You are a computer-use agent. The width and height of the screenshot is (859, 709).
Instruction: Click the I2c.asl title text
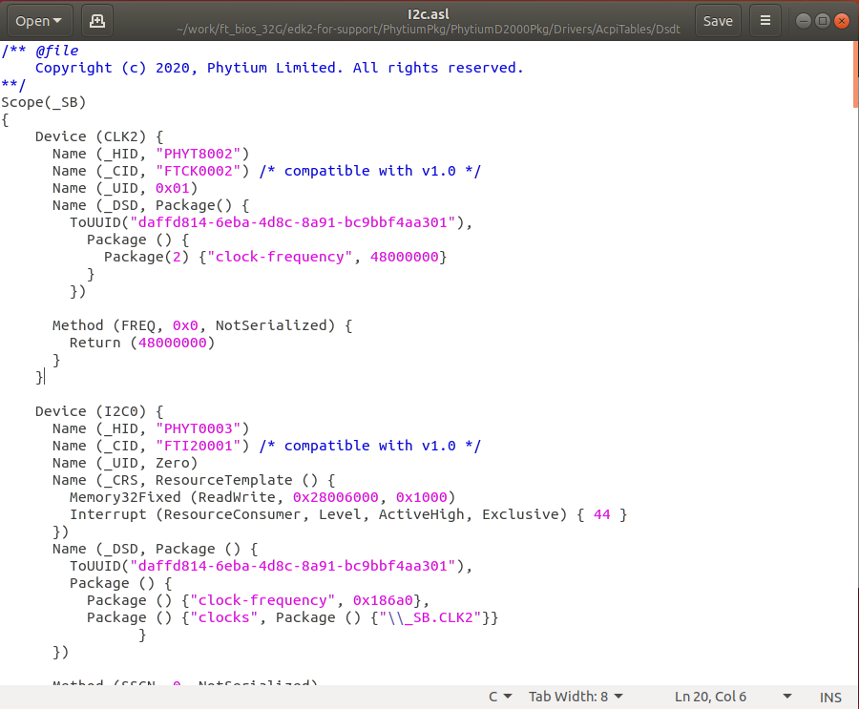[x=429, y=14]
